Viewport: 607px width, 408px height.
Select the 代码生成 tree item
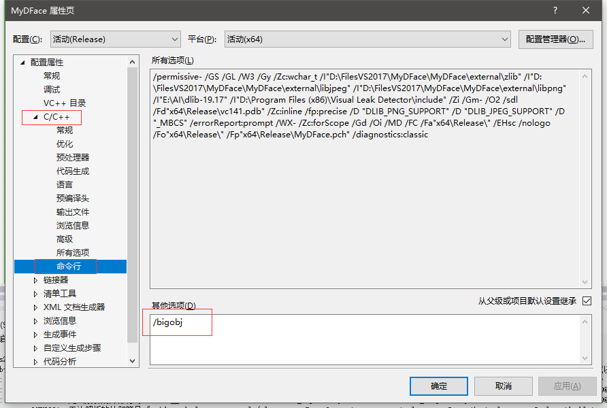click(x=73, y=171)
